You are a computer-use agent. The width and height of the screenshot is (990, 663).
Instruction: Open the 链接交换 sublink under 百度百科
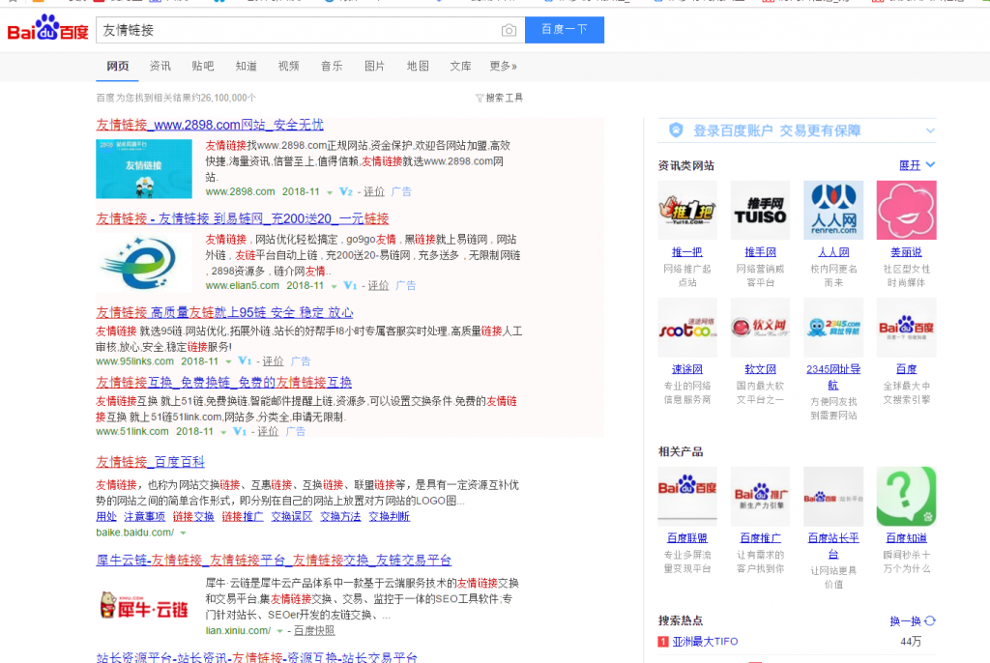(193, 516)
